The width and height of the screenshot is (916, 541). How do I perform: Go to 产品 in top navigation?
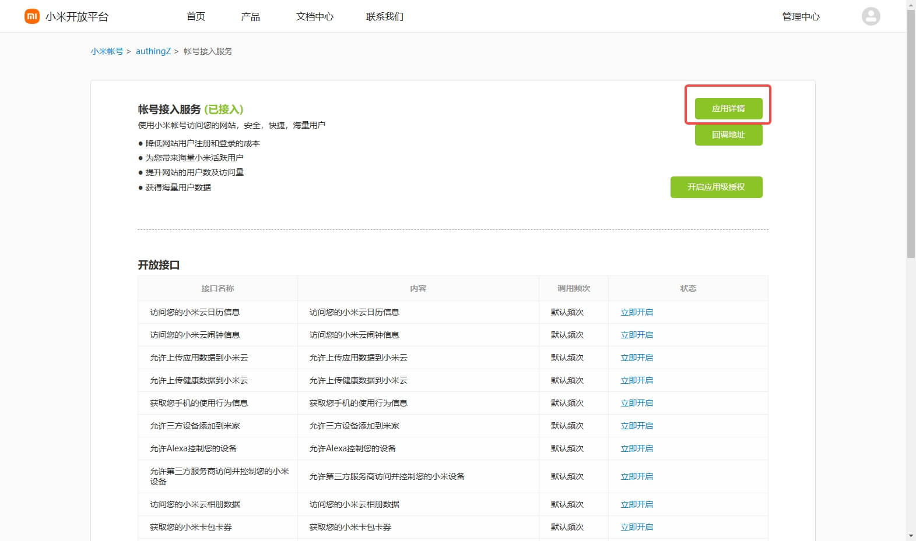(x=250, y=16)
